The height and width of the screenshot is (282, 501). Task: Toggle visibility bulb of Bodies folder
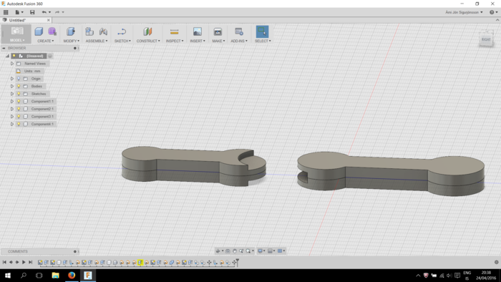tap(19, 86)
